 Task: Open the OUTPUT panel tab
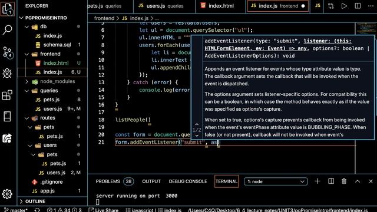coord(151,181)
